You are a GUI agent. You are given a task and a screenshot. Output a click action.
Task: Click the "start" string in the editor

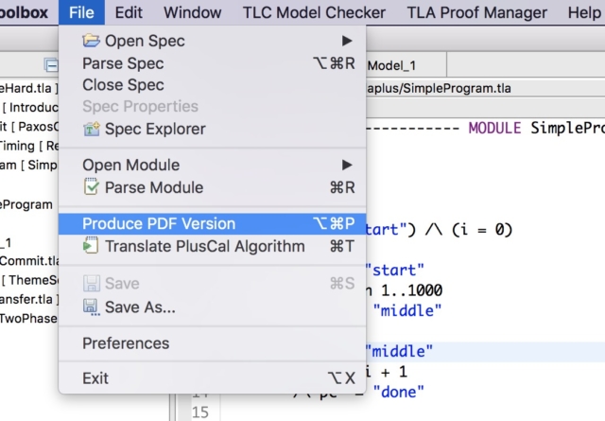pyautogui.click(x=394, y=270)
